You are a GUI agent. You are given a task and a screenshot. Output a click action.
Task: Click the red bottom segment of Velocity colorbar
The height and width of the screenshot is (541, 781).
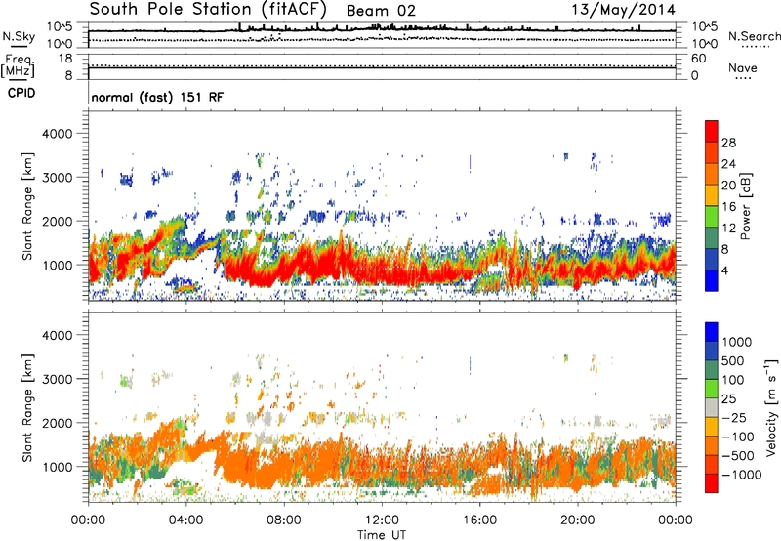point(712,483)
